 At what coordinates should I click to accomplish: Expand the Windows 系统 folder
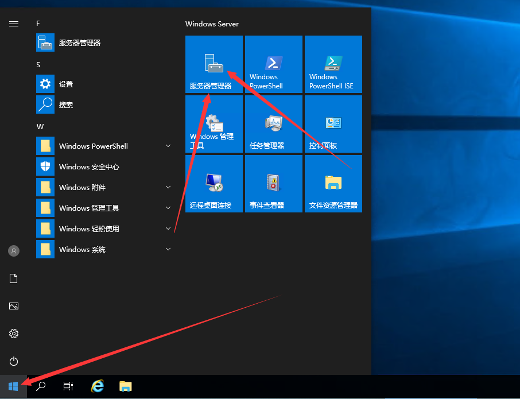[103, 249]
